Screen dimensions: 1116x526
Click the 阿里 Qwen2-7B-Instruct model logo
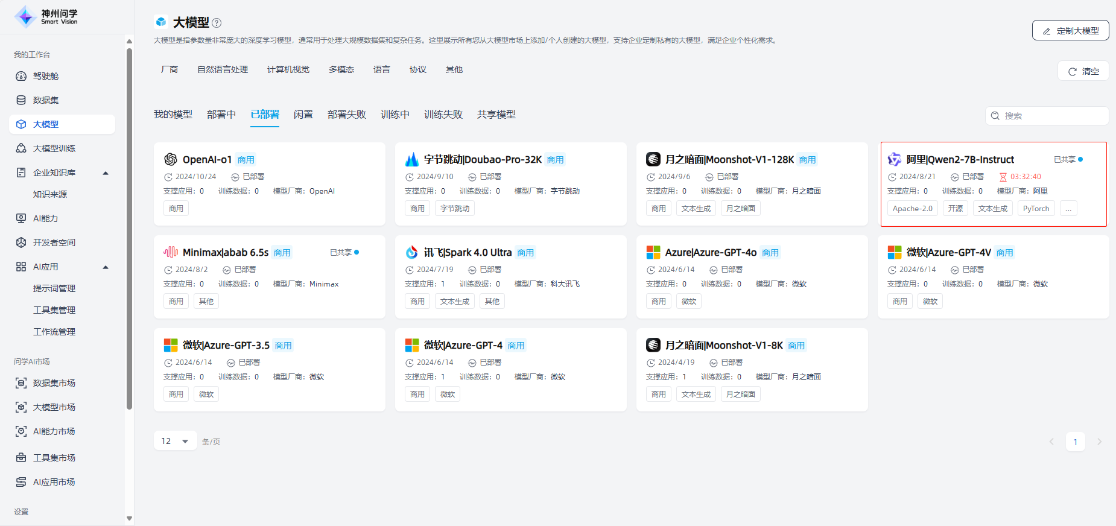[x=894, y=159]
